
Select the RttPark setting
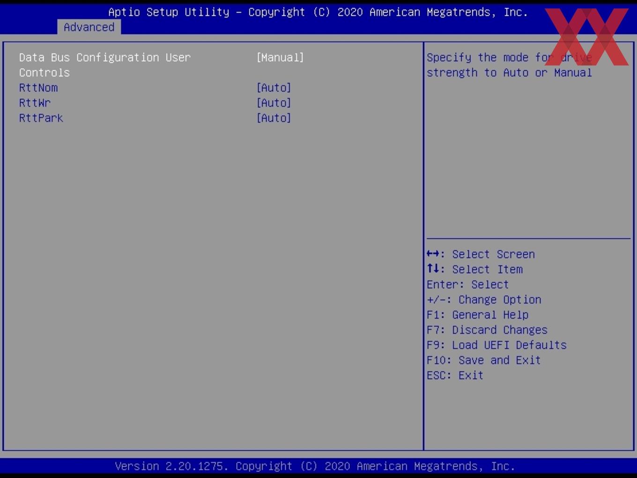(41, 118)
